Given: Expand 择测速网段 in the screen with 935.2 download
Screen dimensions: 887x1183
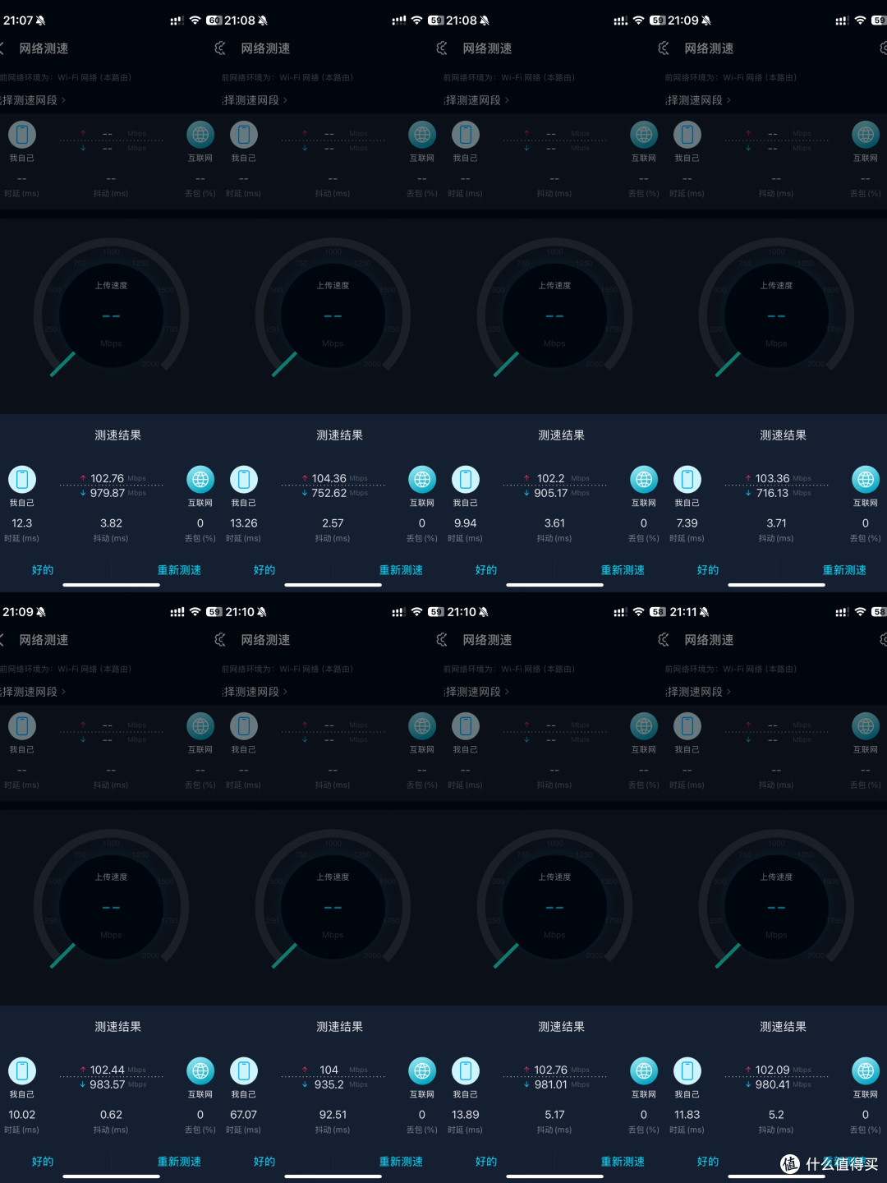Looking at the screenshot, I should 255,692.
